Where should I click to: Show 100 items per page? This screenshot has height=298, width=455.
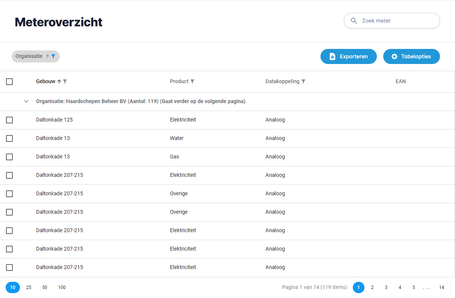coord(62,287)
